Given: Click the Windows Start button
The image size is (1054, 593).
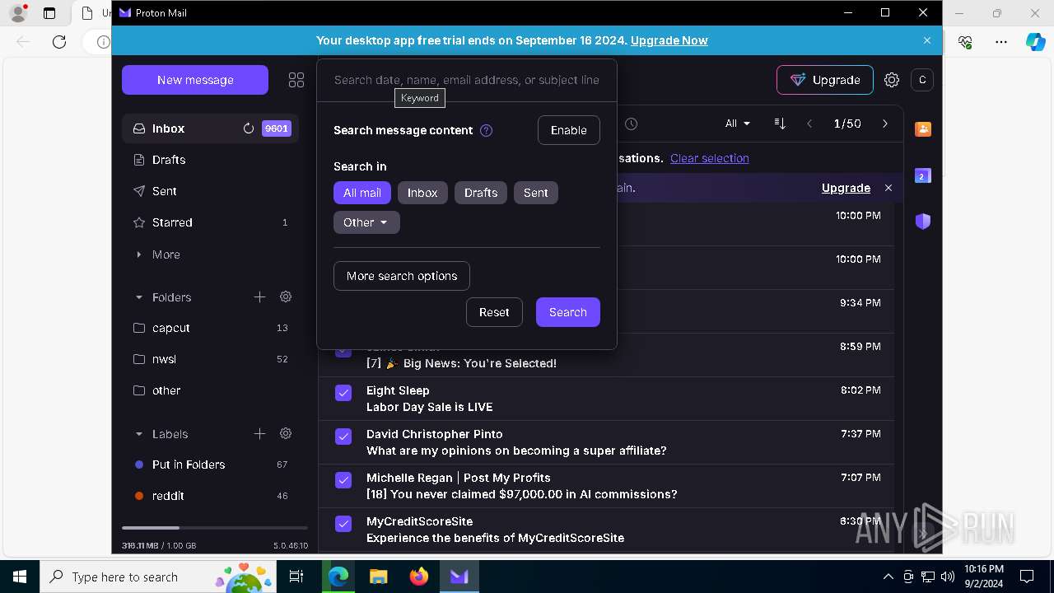Looking at the screenshot, I should pyautogui.click(x=20, y=577).
